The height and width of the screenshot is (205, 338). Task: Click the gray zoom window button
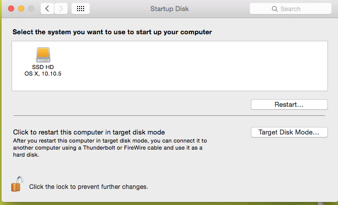point(31,9)
